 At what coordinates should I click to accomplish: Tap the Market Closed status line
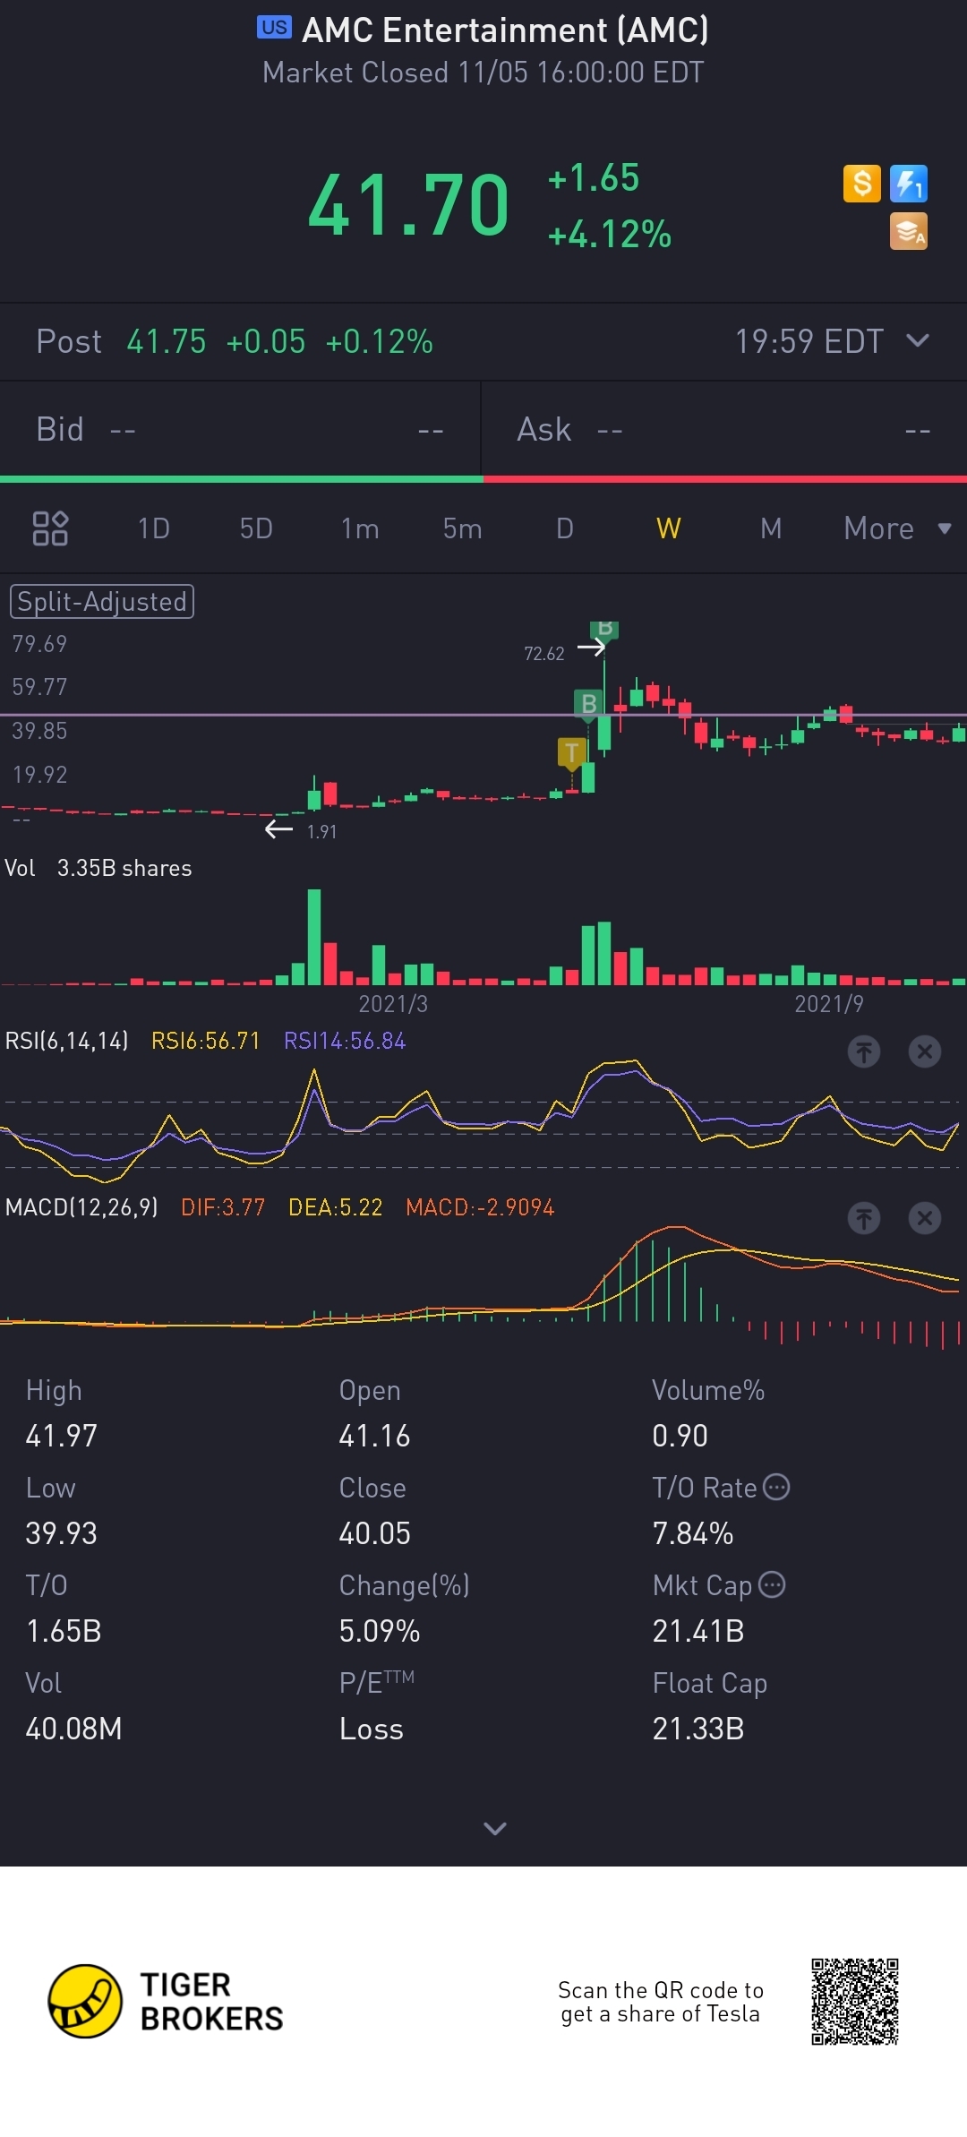point(483,73)
